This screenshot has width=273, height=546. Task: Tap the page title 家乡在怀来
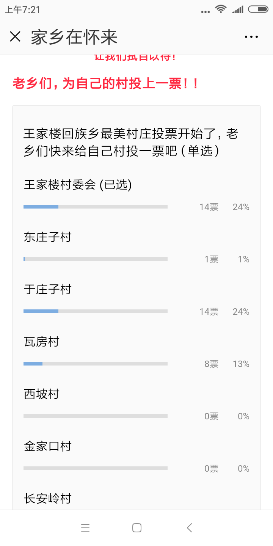click(x=74, y=37)
